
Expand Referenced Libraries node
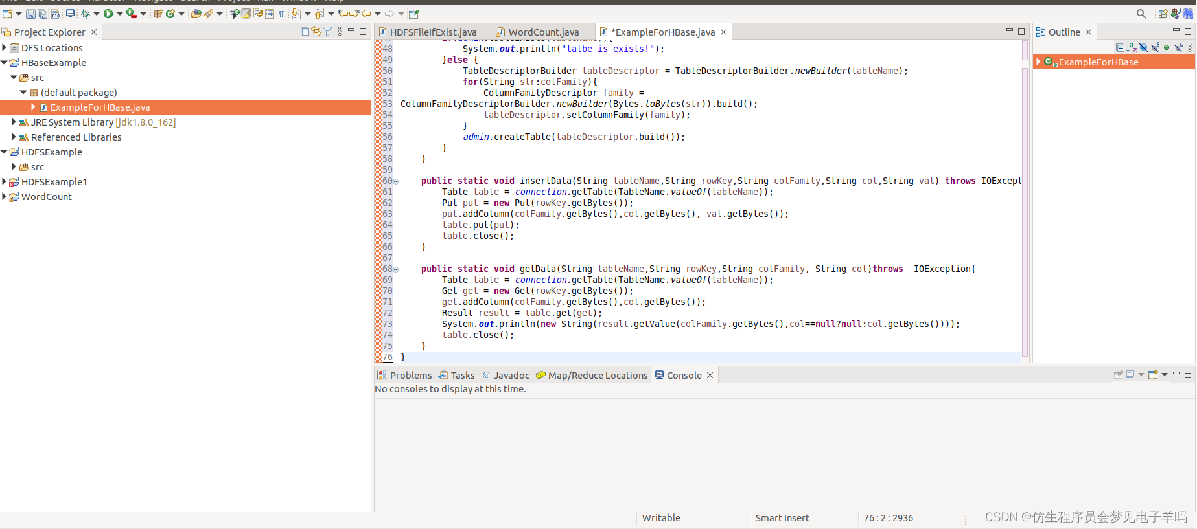(x=14, y=137)
